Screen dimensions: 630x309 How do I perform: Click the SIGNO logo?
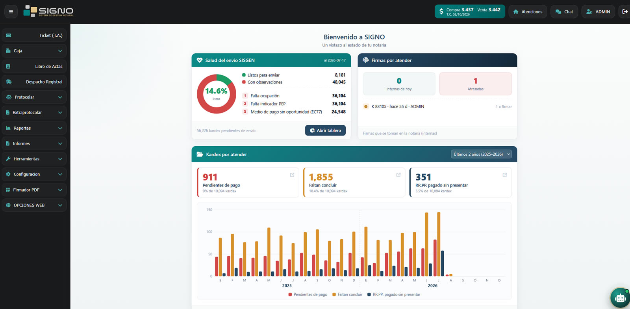point(48,11)
